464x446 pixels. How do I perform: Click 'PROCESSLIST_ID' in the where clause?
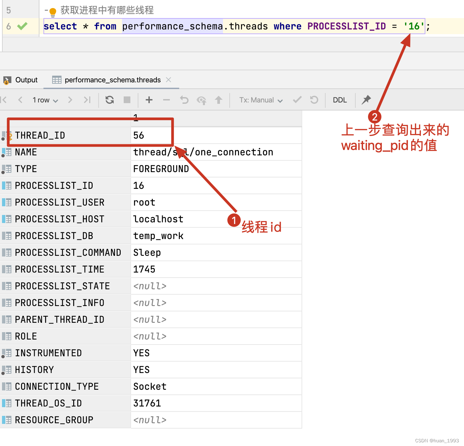(347, 26)
